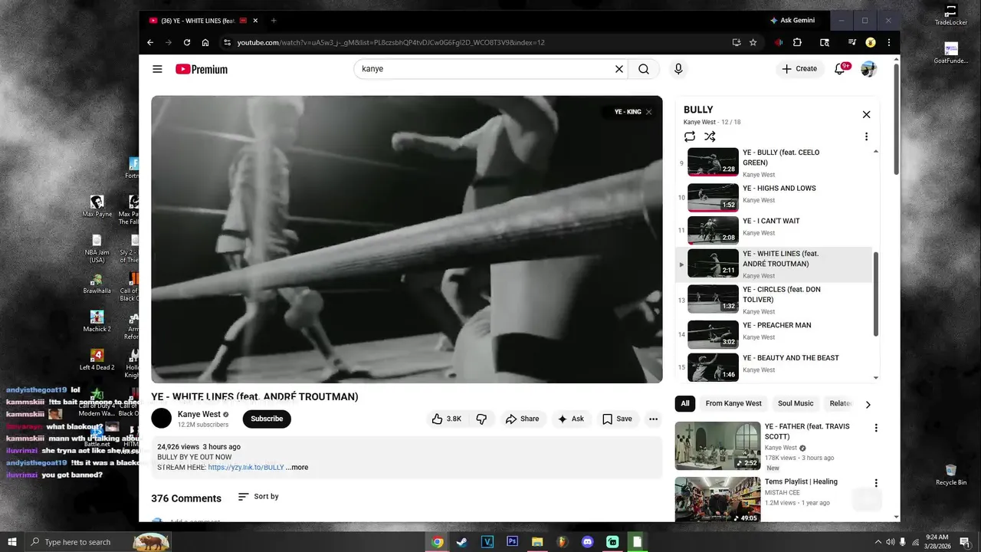This screenshot has height=552, width=981.
Task: Show more filter chips arrow
Action: pyautogui.click(x=868, y=404)
